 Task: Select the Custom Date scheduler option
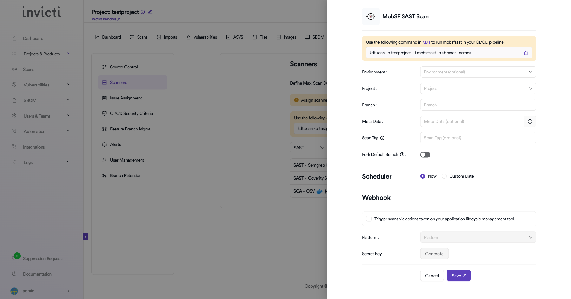click(444, 176)
